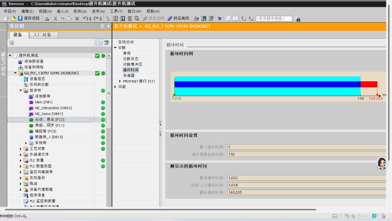Select 使能、同步 [FC1] block

point(49,125)
